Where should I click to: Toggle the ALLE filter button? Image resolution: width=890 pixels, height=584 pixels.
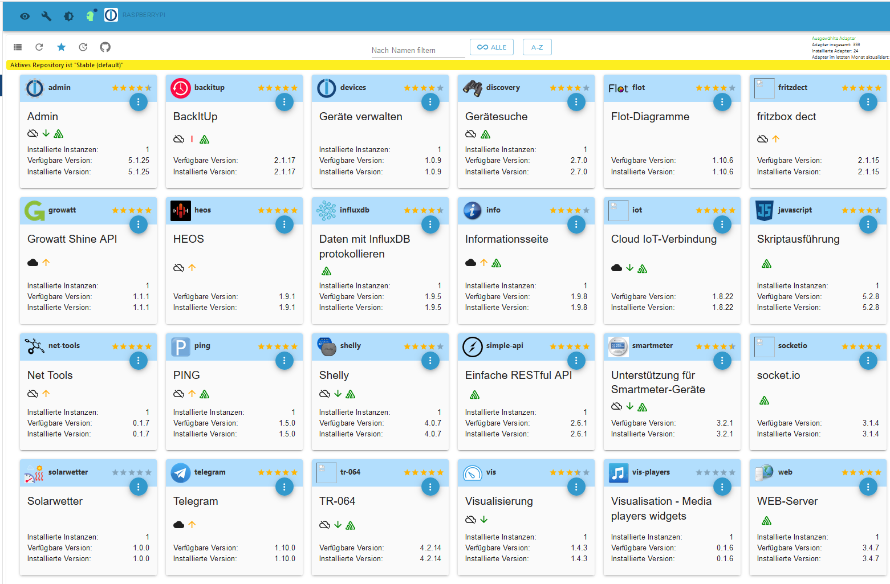pos(491,47)
